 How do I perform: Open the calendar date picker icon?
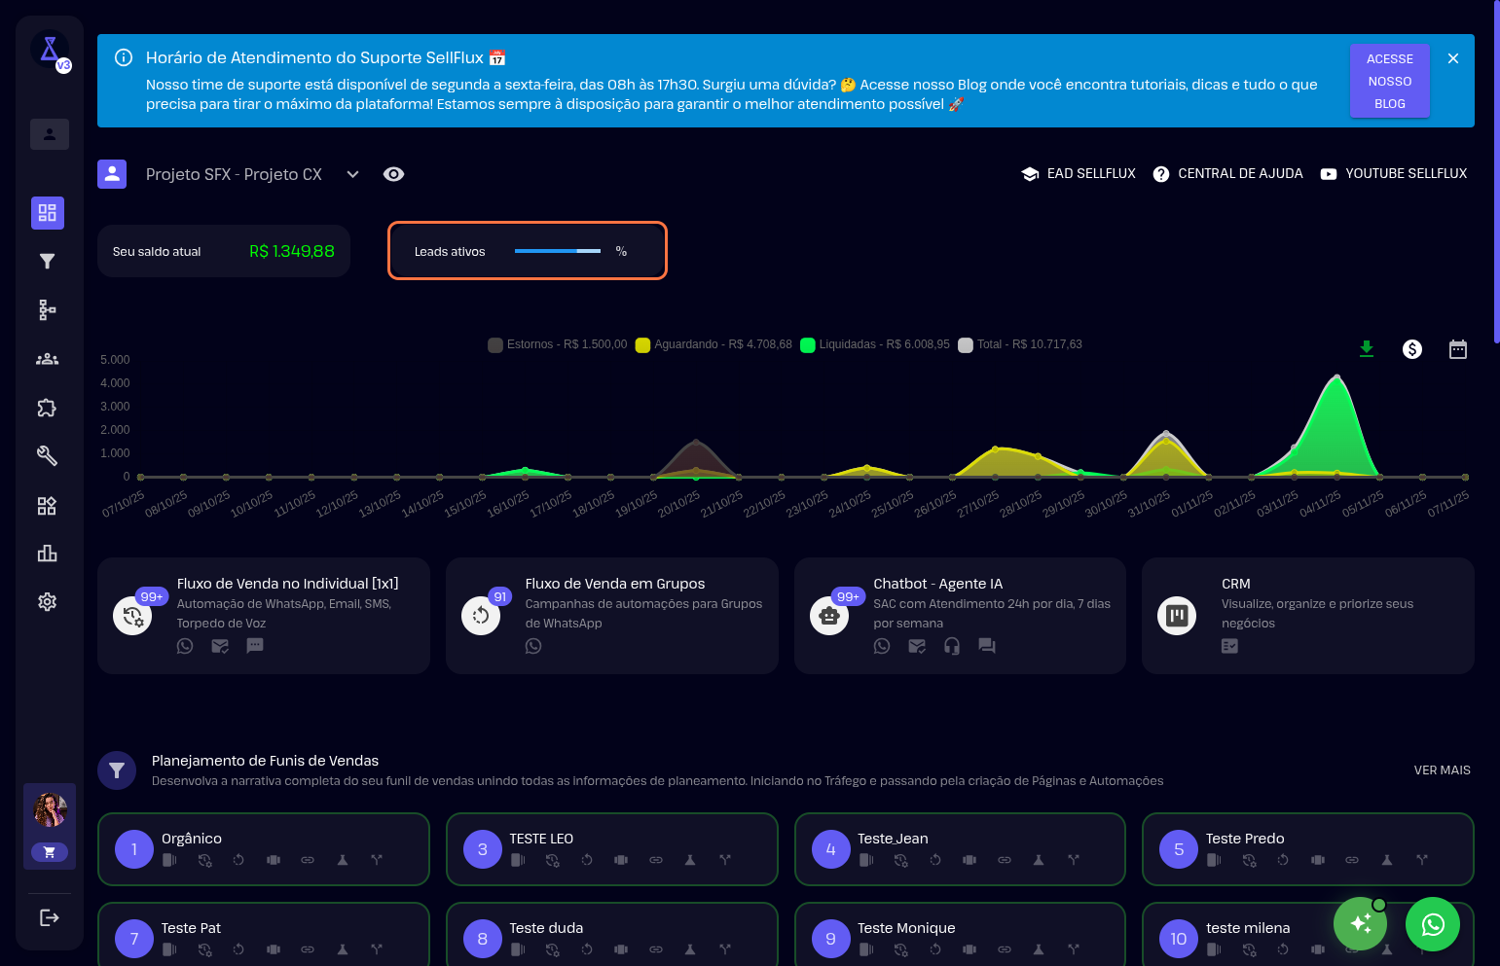coord(1457,349)
